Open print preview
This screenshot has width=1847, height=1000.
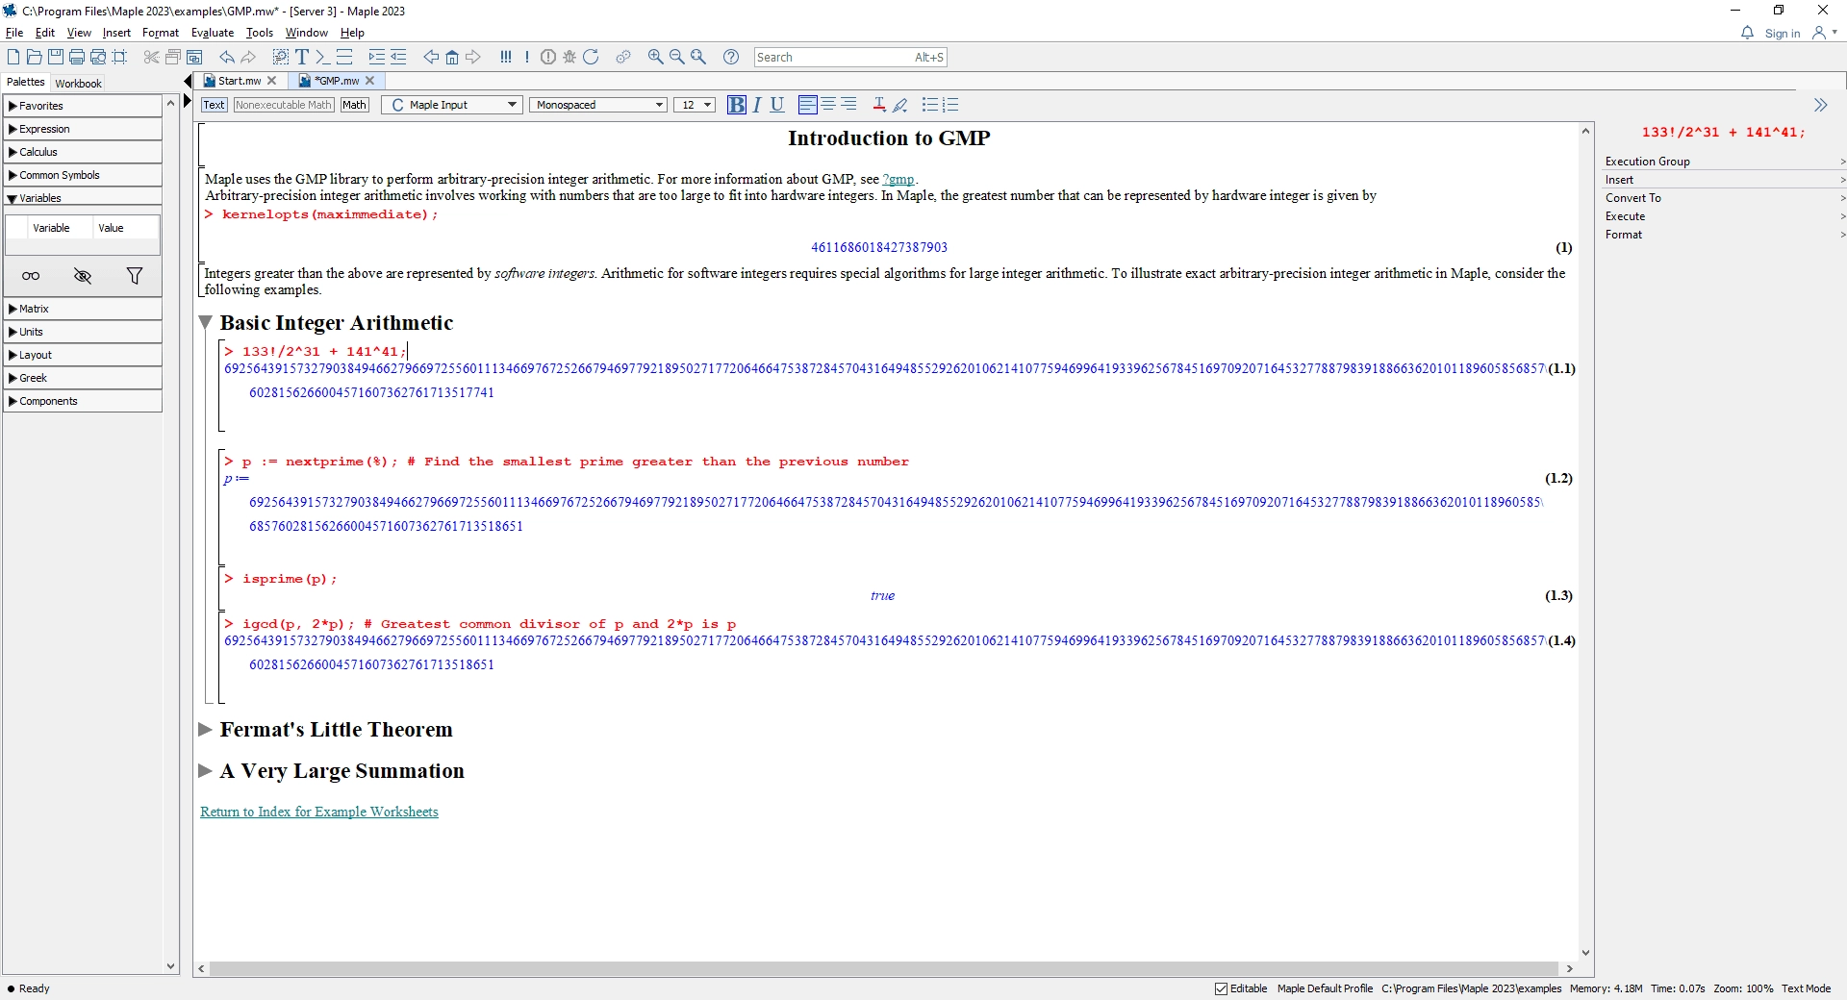[98, 57]
